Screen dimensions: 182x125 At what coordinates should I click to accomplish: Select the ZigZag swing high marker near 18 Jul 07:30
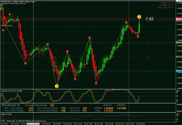pos(47,44)
